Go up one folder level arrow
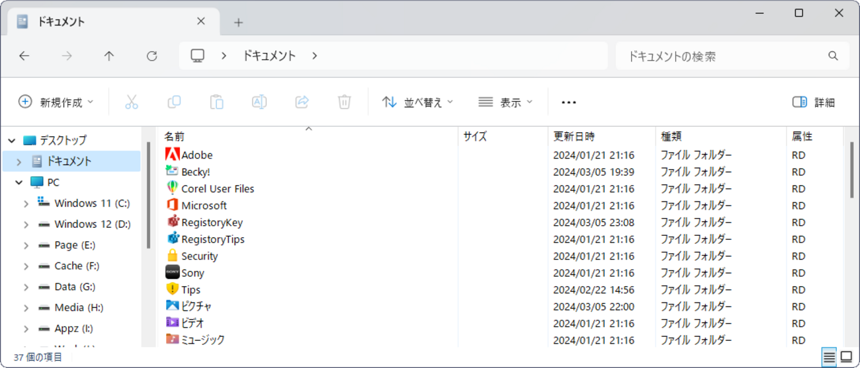The image size is (860, 368). click(x=109, y=56)
